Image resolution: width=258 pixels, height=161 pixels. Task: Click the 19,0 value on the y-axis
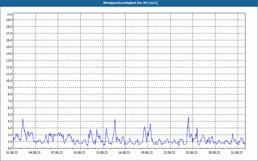coord(9,20)
